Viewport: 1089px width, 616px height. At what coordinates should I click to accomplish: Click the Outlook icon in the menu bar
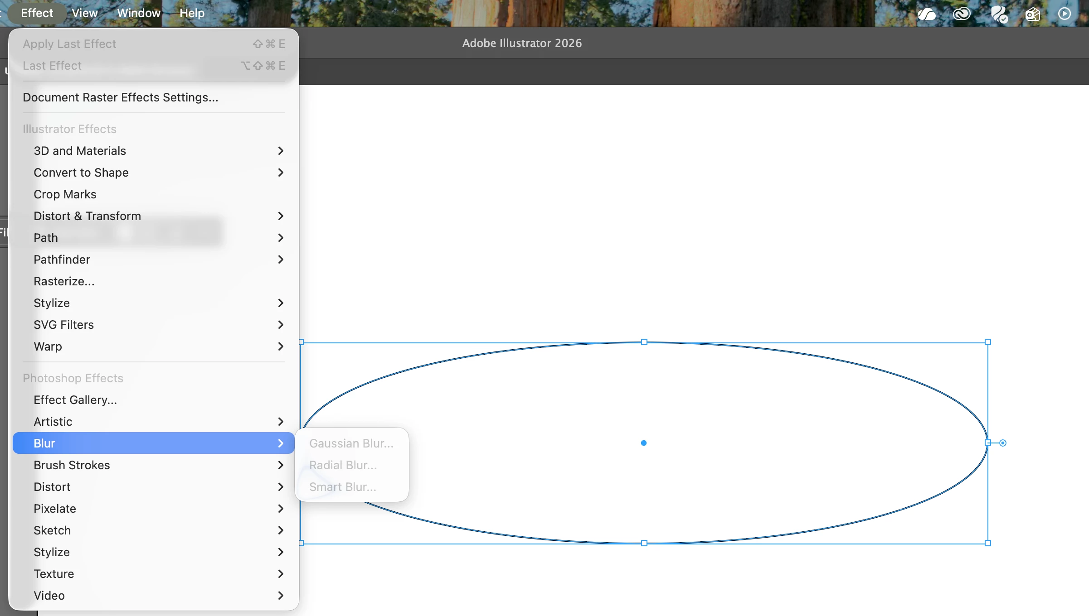coord(1032,14)
